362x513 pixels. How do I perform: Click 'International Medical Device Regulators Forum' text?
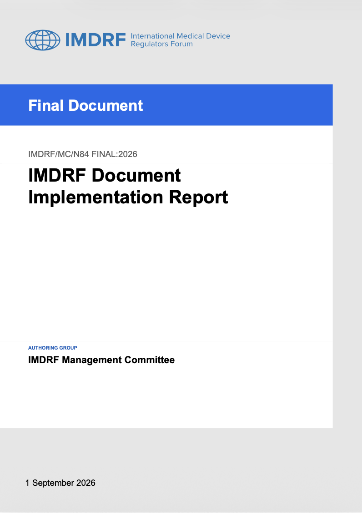(180, 40)
